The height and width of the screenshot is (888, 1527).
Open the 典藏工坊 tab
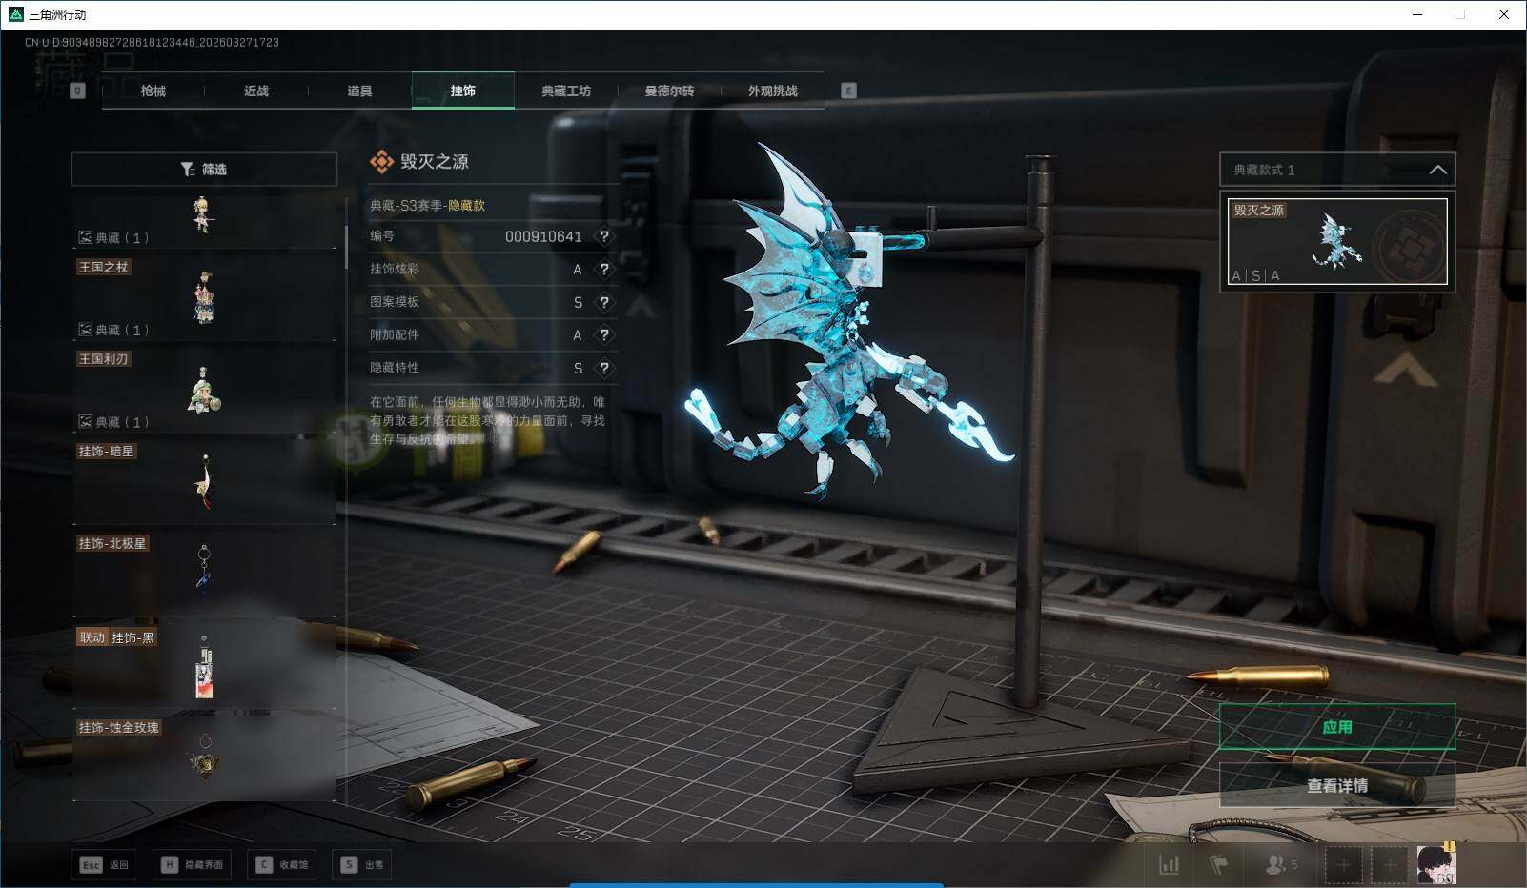[x=566, y=91]
